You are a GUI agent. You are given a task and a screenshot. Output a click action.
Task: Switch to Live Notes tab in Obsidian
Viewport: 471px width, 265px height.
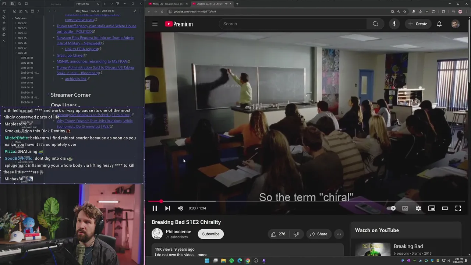[x=55, y=4]
